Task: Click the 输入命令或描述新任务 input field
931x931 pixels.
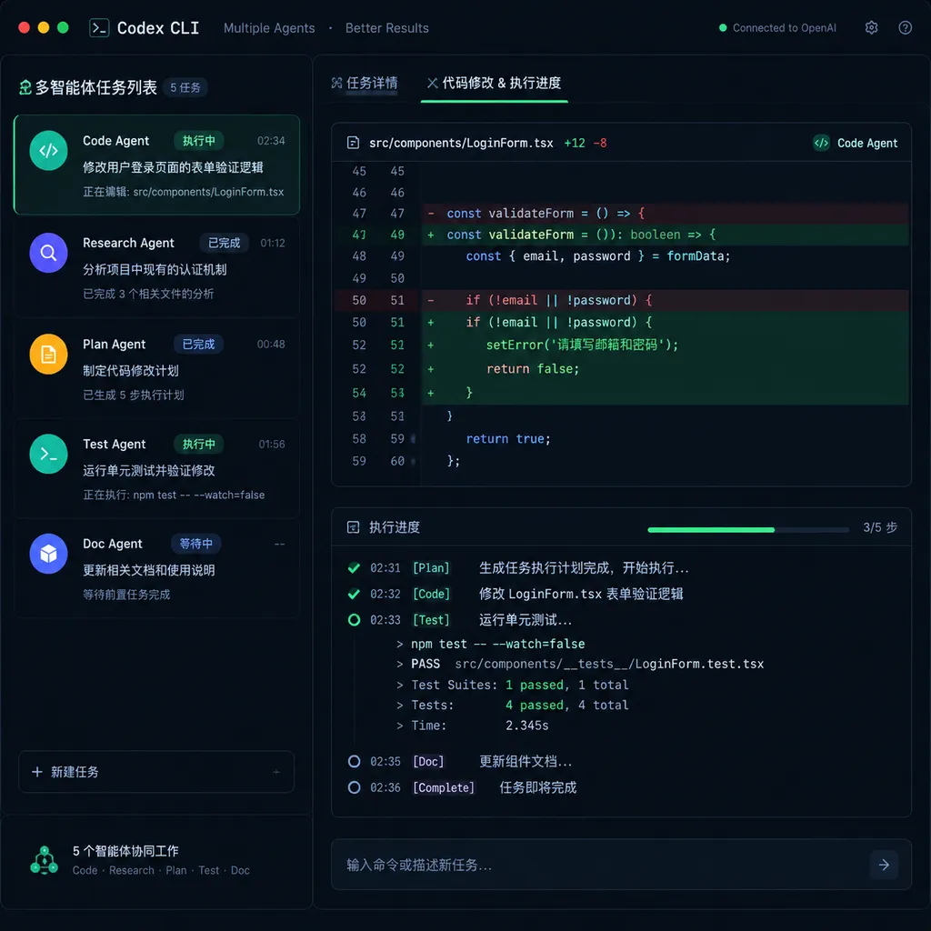Action: pyautogui.click(x=621, y=865)
